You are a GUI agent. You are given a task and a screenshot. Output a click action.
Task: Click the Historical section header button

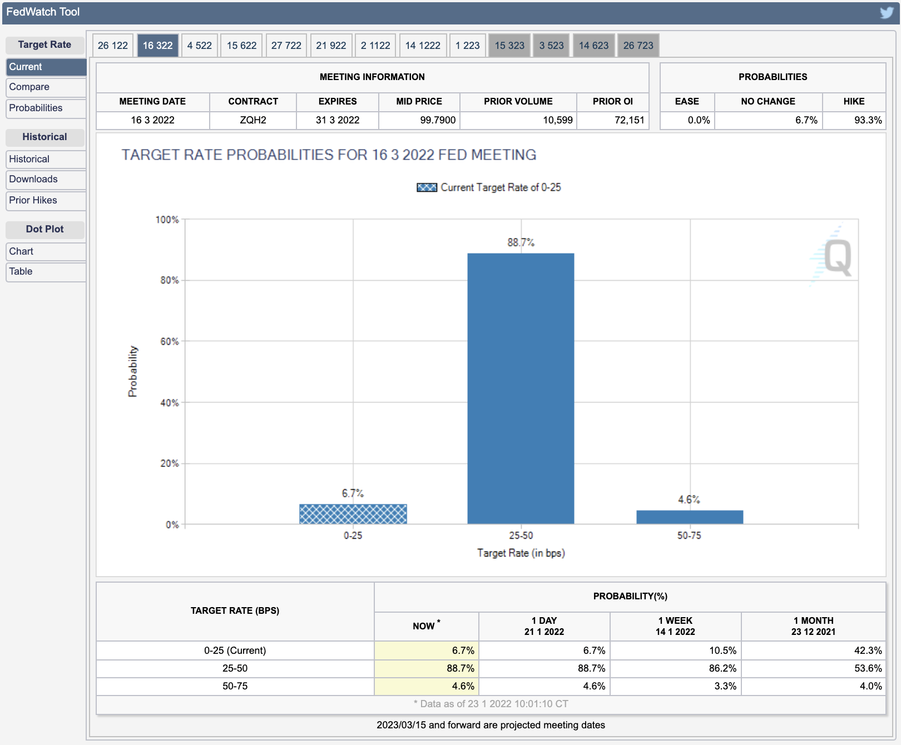tap(45, 137)
